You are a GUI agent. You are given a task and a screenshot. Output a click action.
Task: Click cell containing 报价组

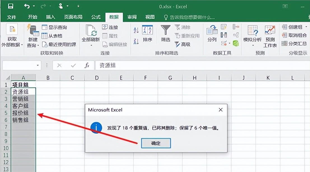point(23,113)
